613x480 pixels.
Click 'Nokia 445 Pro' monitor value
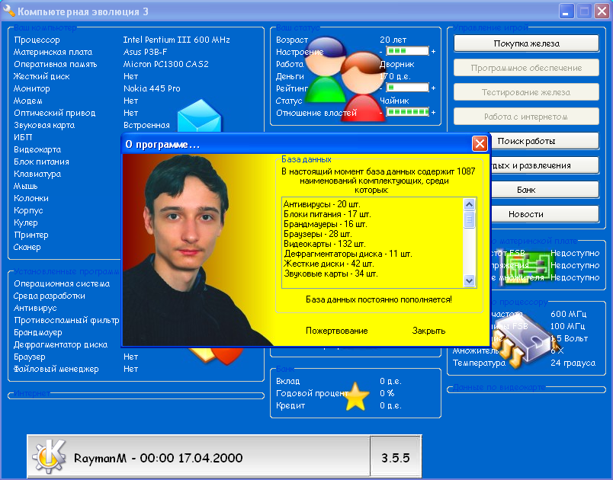152,88
